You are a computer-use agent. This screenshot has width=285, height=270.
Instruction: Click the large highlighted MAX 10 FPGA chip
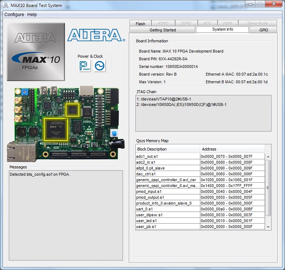tap(55, 129)
